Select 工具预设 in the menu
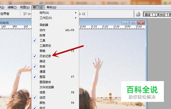Viewport: 171px width, 109px height. (55, 46)
